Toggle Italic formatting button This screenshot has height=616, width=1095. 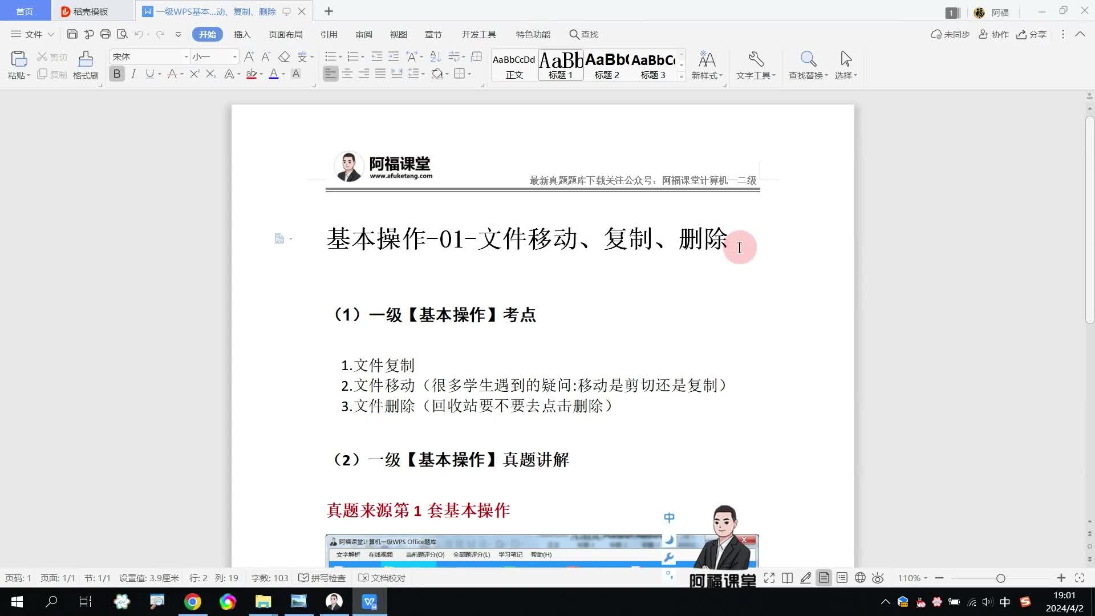(x=133, y=74)
